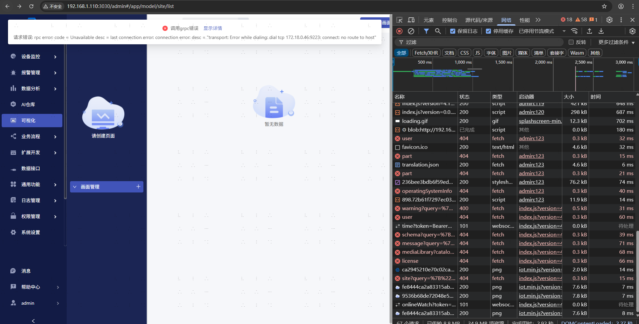Expand the 更多过滤条件 dropdown
This screenshot has width=639, height=324.
(x=616, y=42)
